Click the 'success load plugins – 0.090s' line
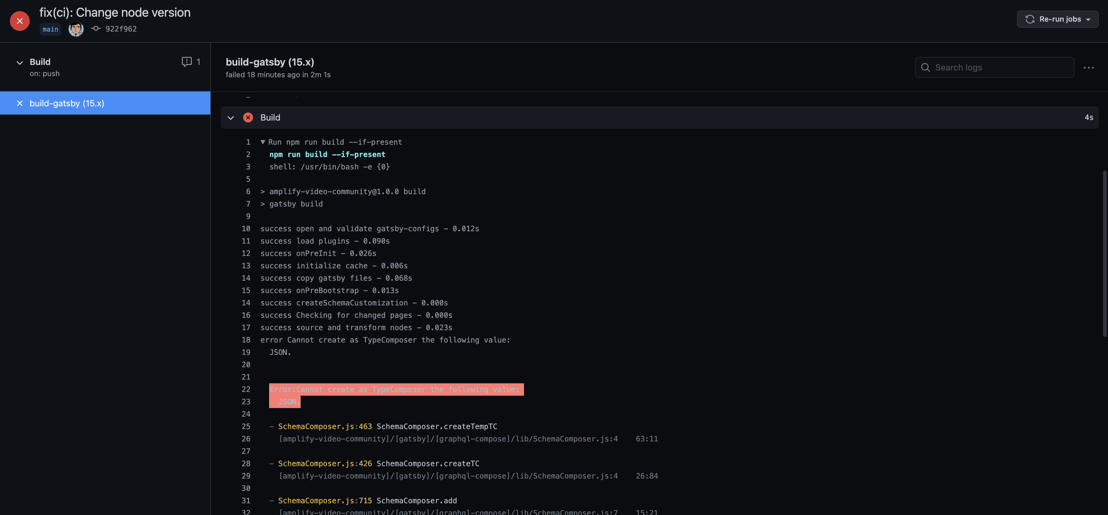1108x515 pixels. coord(325,241)
